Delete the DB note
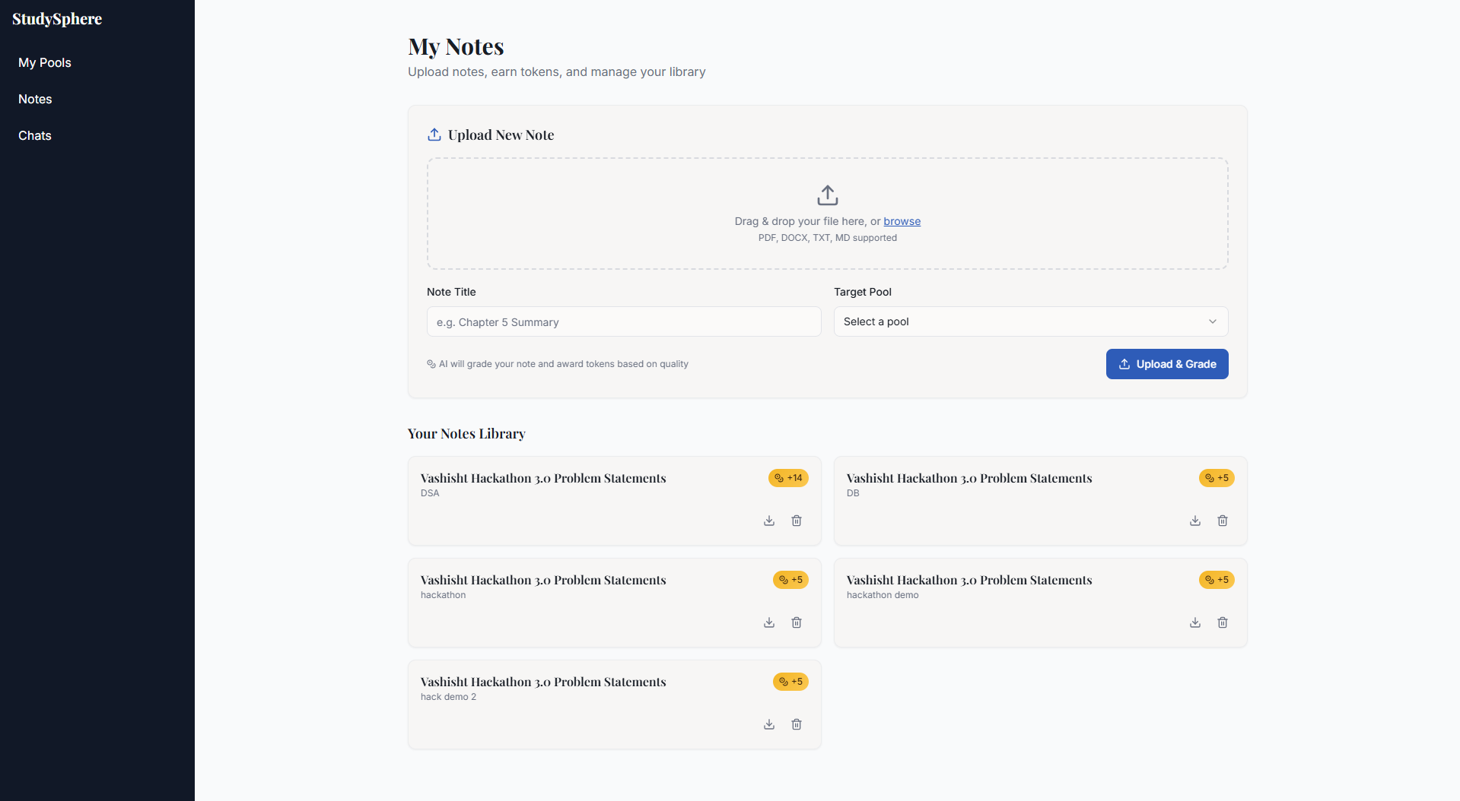1460x801 pixels. 1223,521
